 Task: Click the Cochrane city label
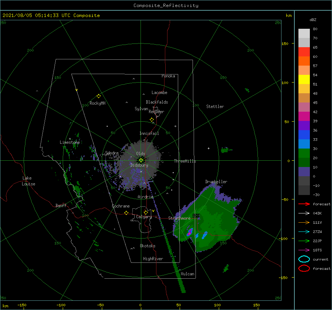click(x=121, y=206)
